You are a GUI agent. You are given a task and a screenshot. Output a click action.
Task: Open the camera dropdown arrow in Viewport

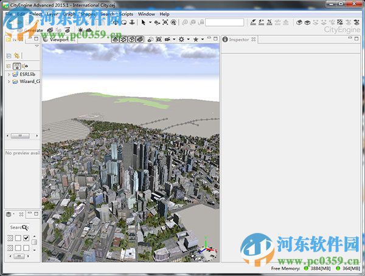point(174,39)
